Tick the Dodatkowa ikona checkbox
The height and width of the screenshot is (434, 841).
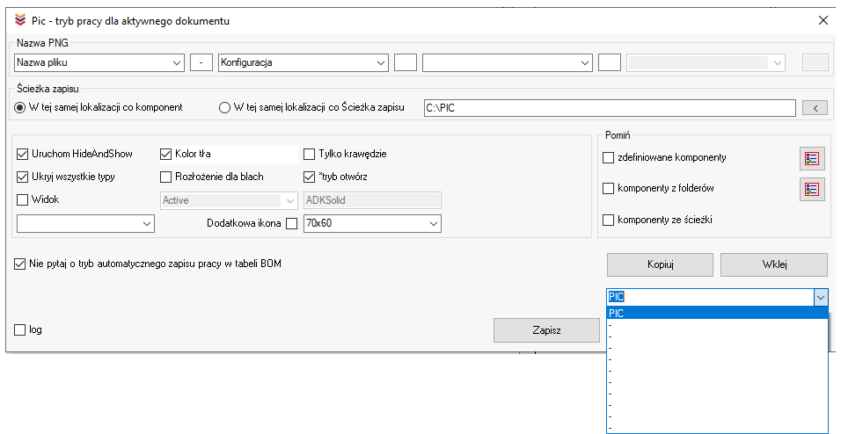tap(292, 224)
